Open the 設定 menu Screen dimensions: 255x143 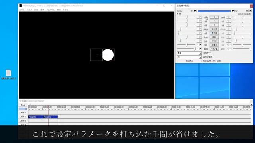pyautogui.click(x=36, y=10)
